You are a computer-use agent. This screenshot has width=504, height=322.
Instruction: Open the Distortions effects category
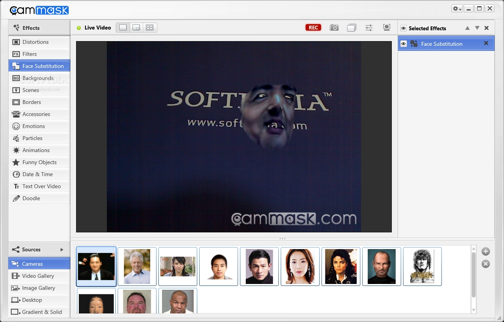39,42
